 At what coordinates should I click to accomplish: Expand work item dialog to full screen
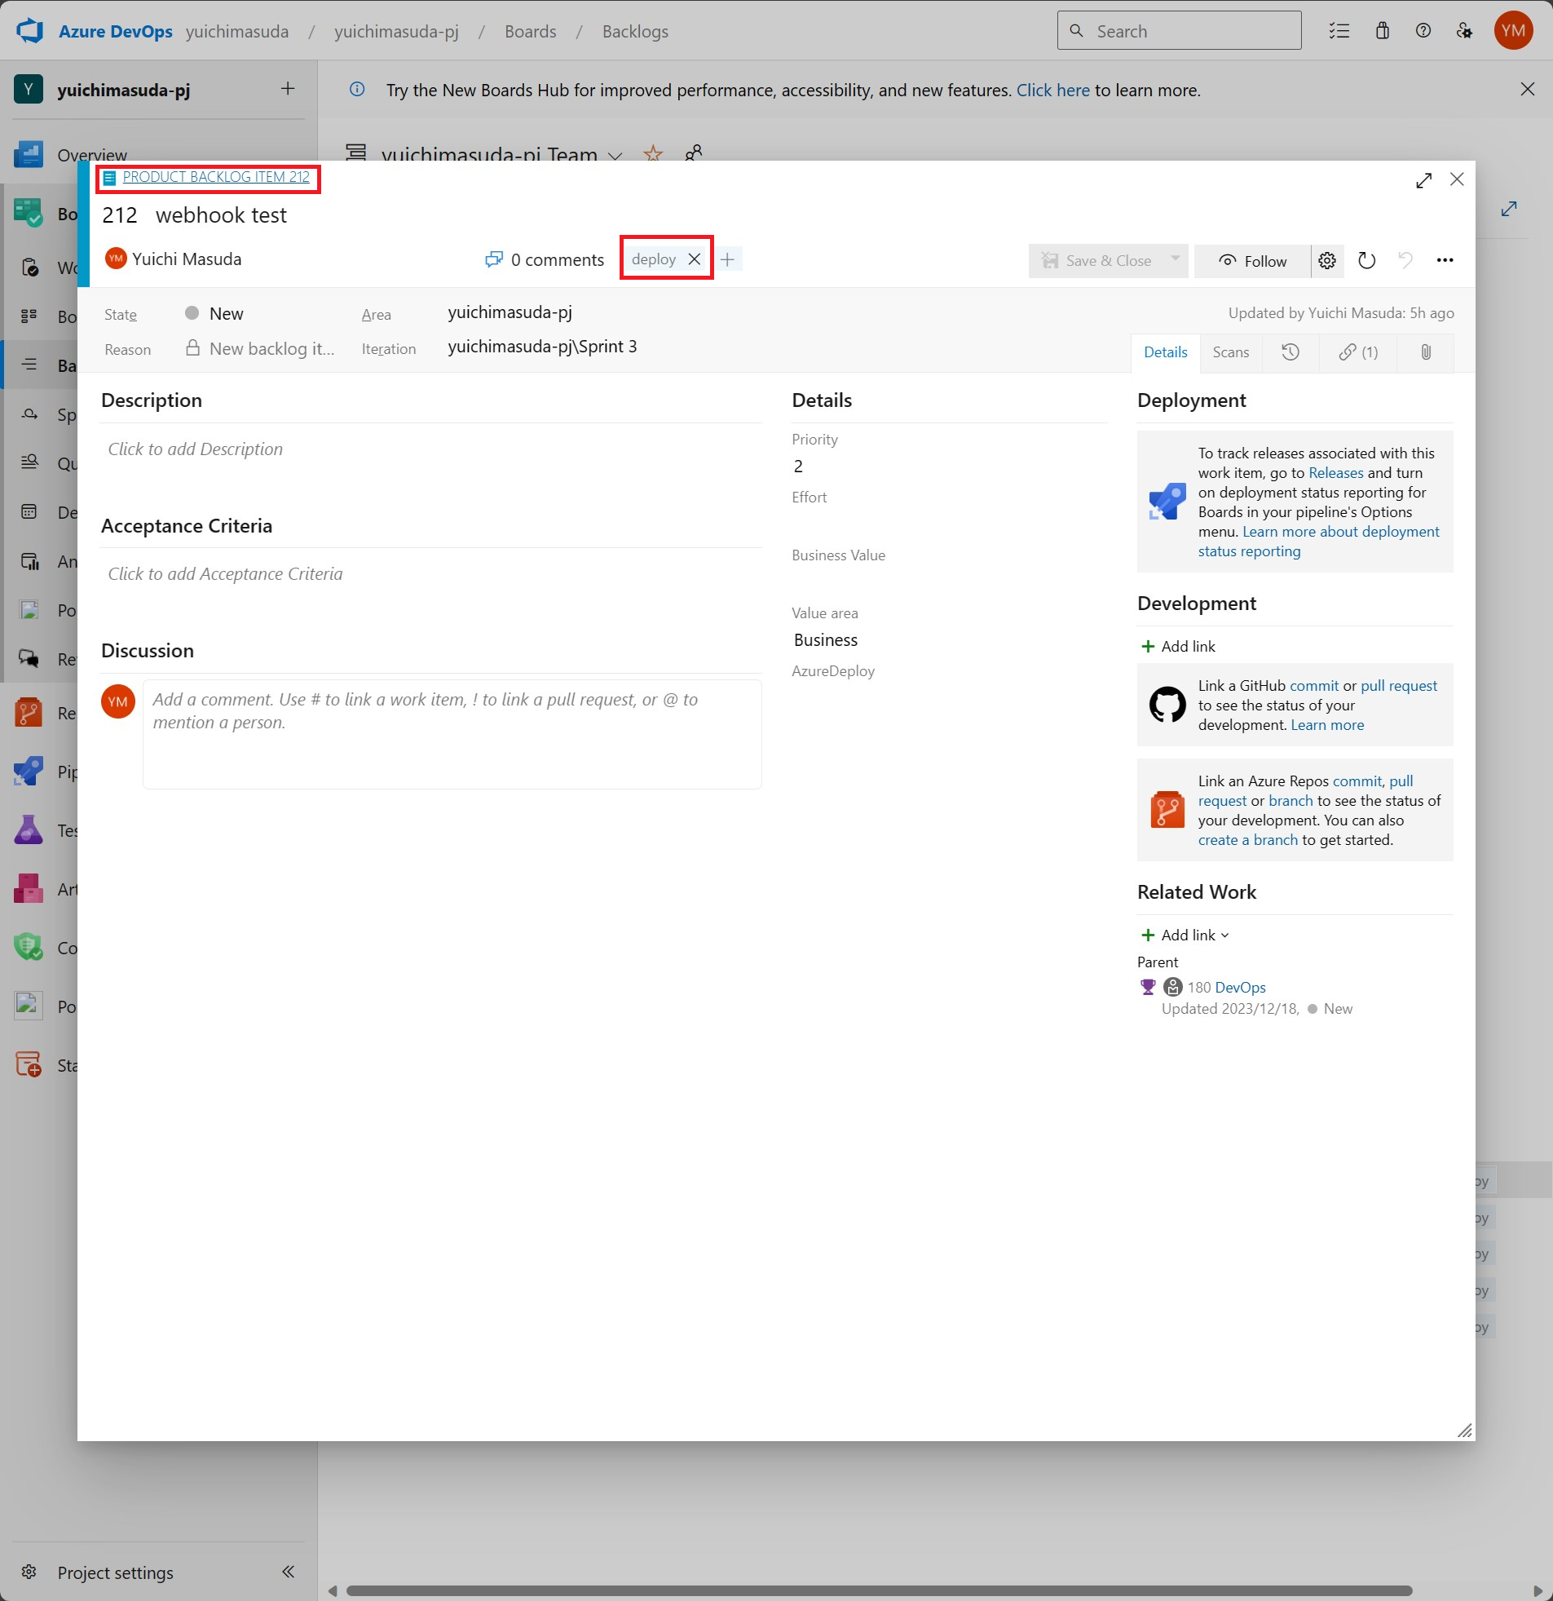pos(1424,180)
